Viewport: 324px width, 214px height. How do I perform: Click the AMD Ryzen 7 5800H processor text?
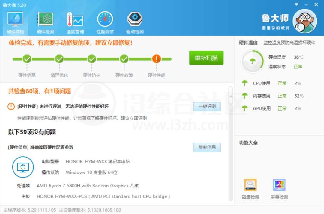88,186
